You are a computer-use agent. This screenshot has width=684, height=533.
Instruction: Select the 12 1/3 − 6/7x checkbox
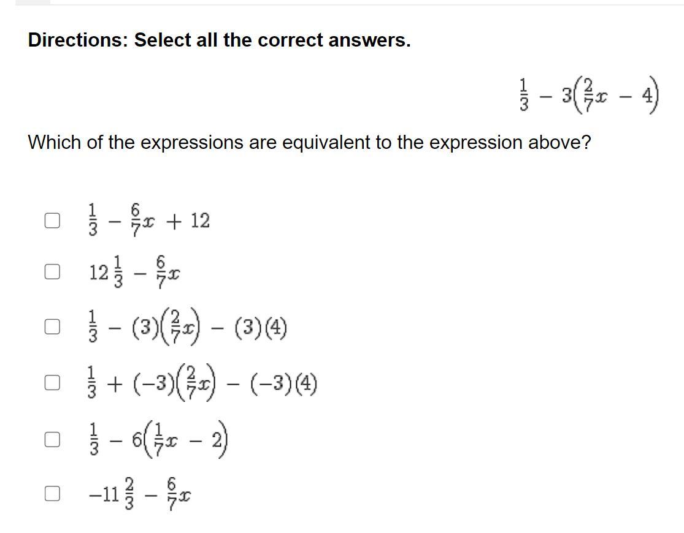pyautogui.click(x=52, y=271)
